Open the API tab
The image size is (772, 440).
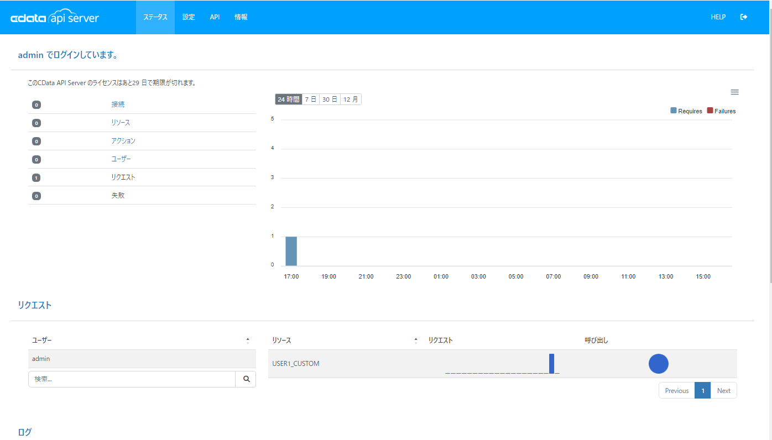point(215,17)
